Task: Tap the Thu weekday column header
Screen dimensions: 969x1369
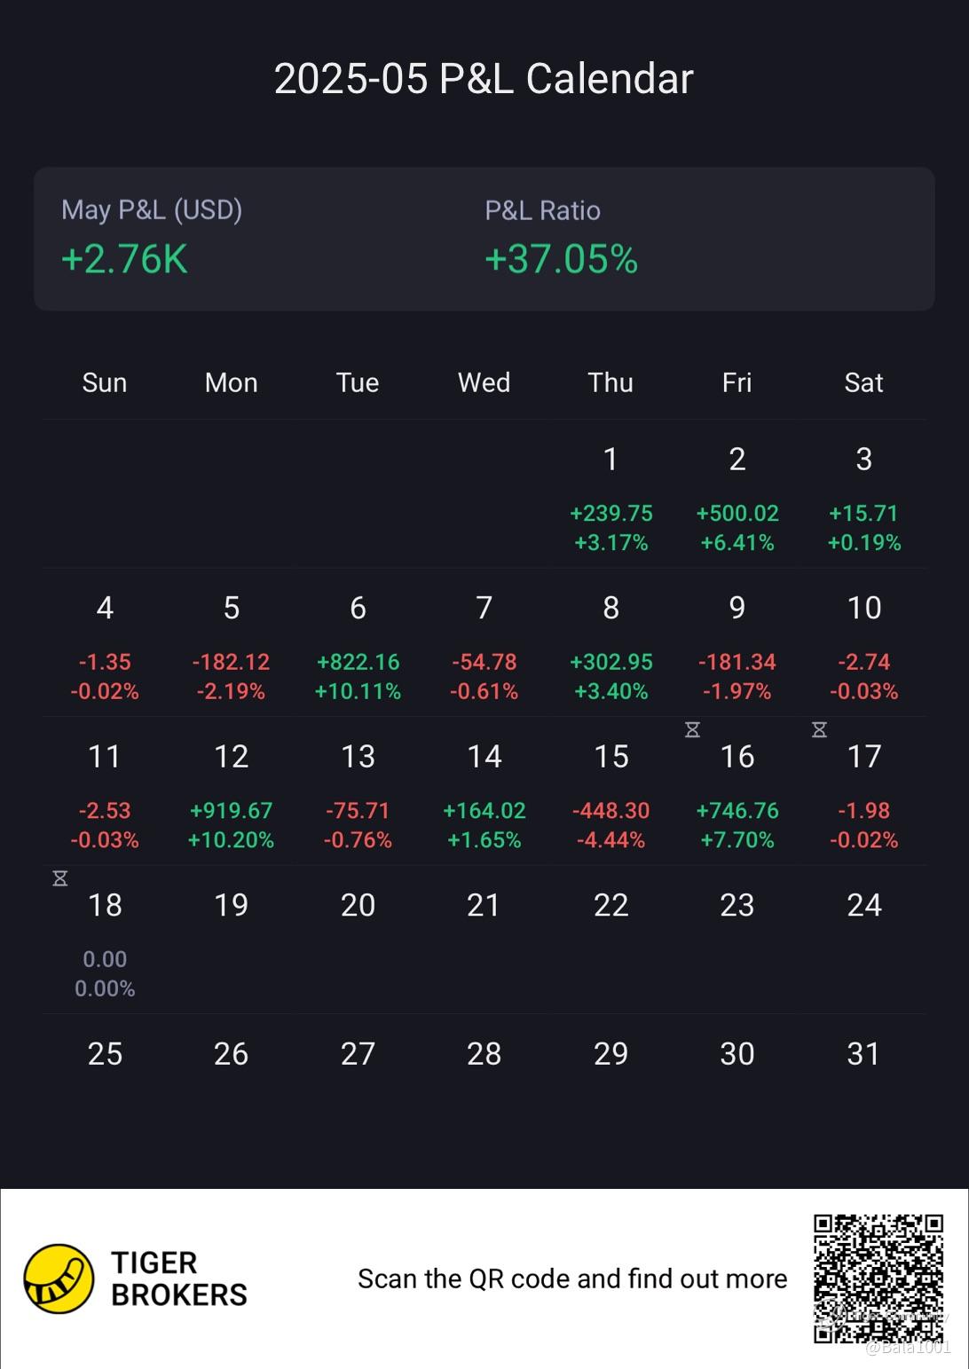Action: pos(611,382)
